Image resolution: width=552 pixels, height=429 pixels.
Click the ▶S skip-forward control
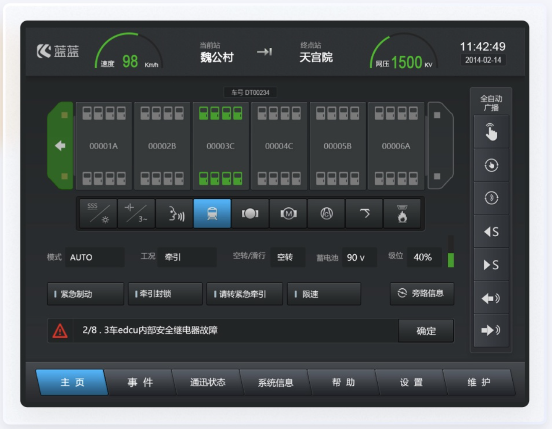[x=491, y=264]
